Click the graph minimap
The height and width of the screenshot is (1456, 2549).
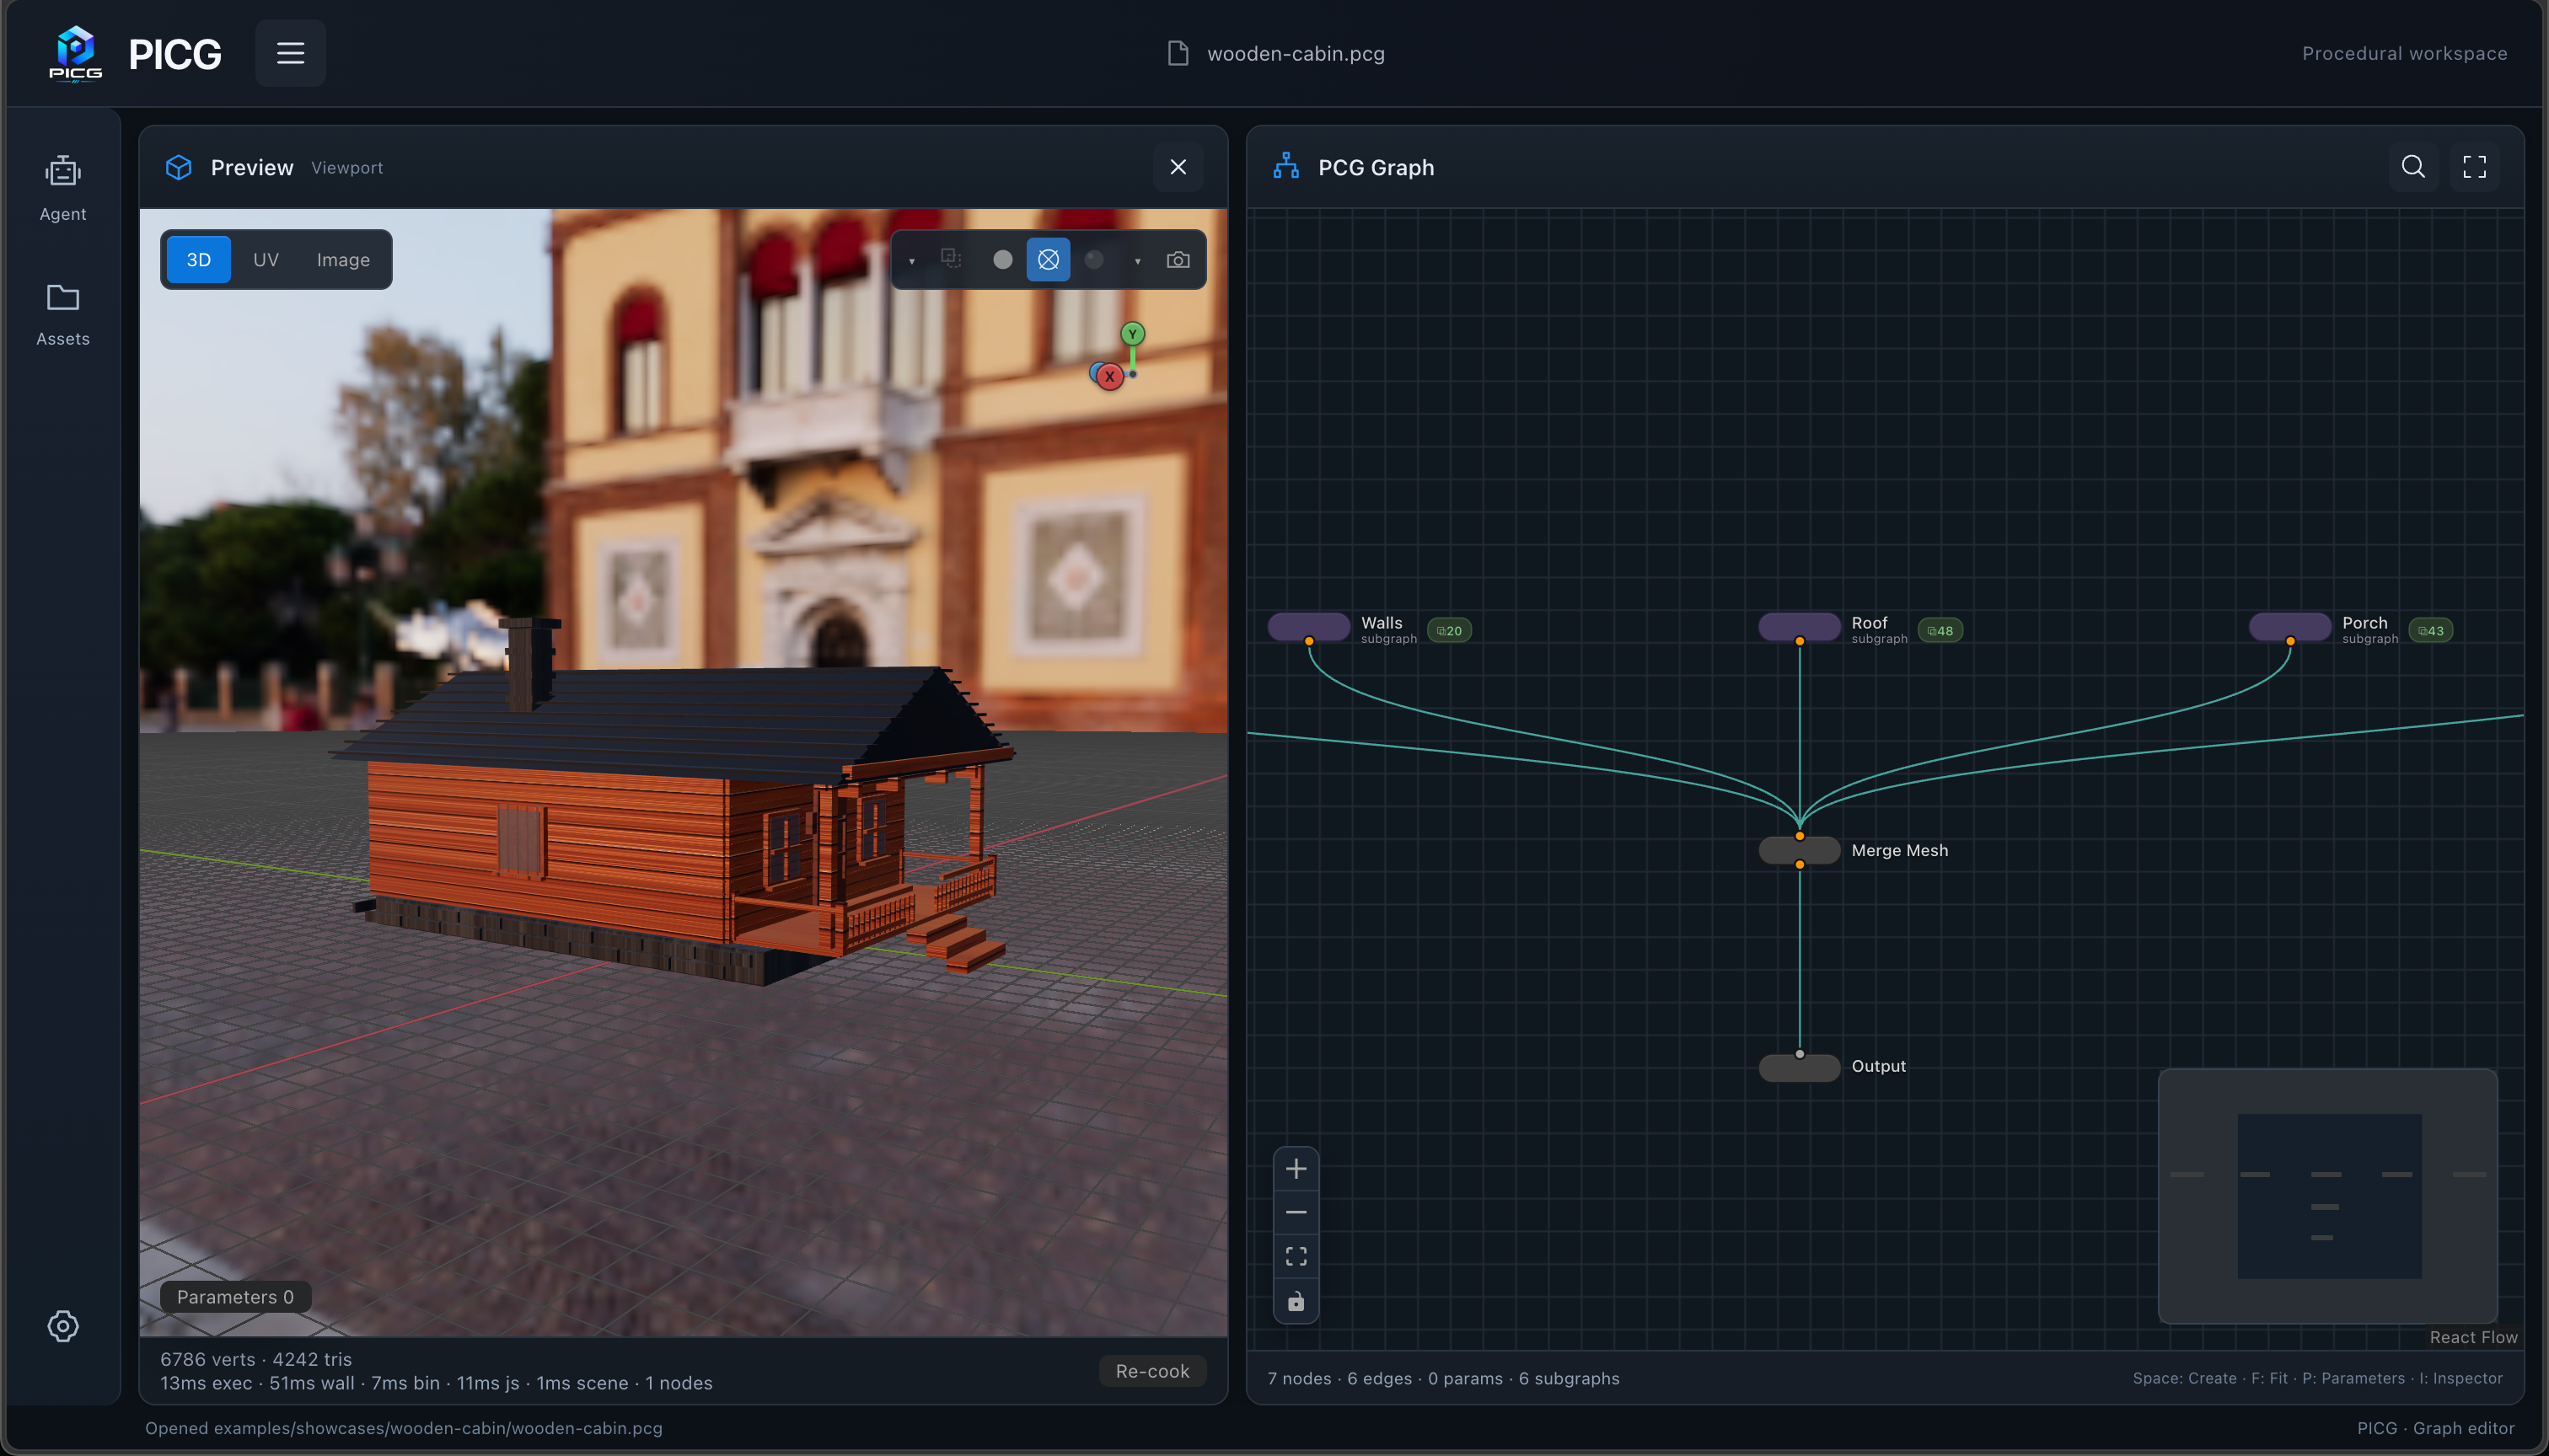pos(2328,1196)
